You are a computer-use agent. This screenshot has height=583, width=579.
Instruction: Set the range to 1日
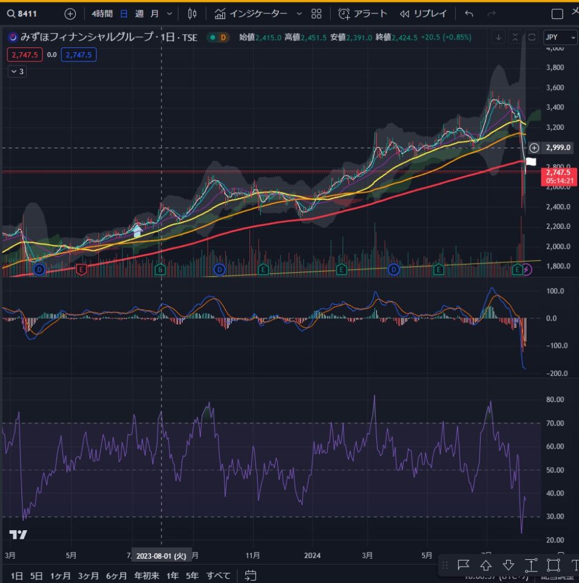click(17, 576)
